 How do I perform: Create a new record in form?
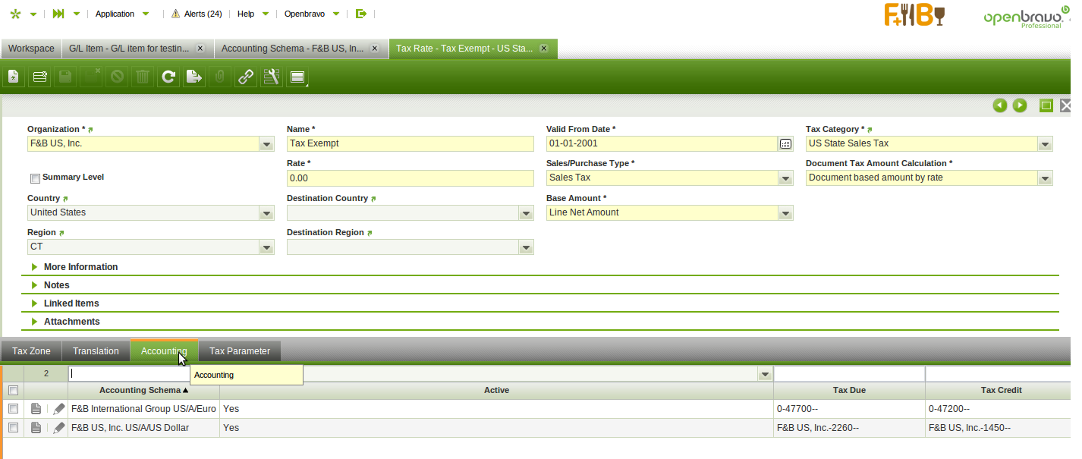point(13,77)
